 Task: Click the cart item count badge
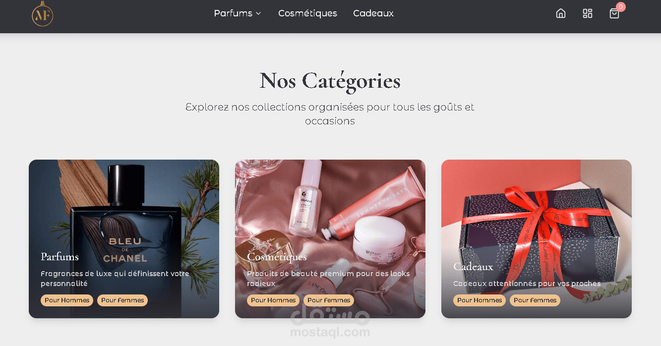coord(621,7)
